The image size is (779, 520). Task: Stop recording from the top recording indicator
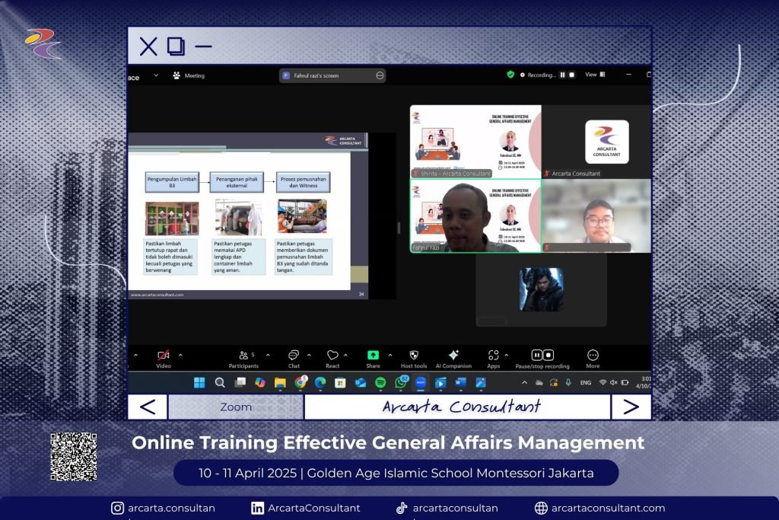pyautogui.click(x=572, y=75)
